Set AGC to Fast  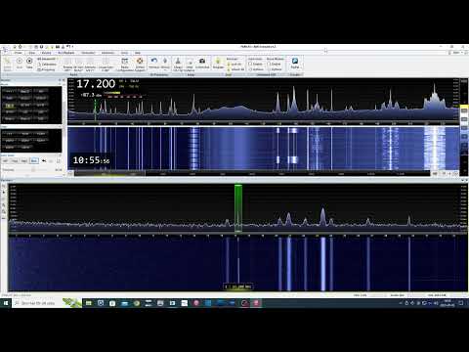pyautogui.click(x=15, y=160)
